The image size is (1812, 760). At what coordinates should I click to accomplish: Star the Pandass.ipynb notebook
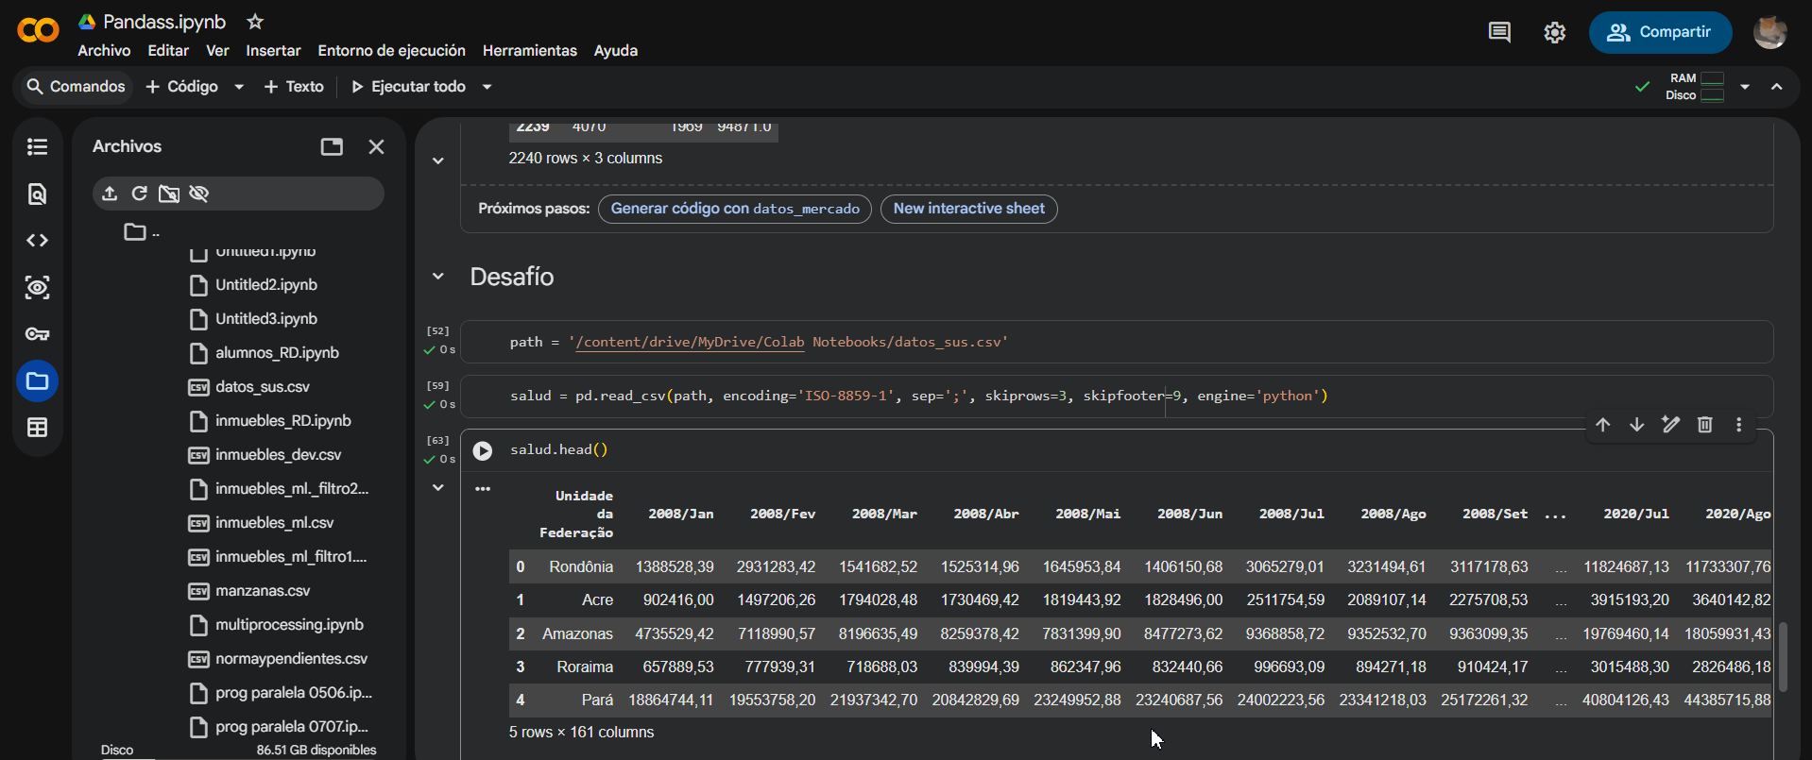[x=254, y=21]
